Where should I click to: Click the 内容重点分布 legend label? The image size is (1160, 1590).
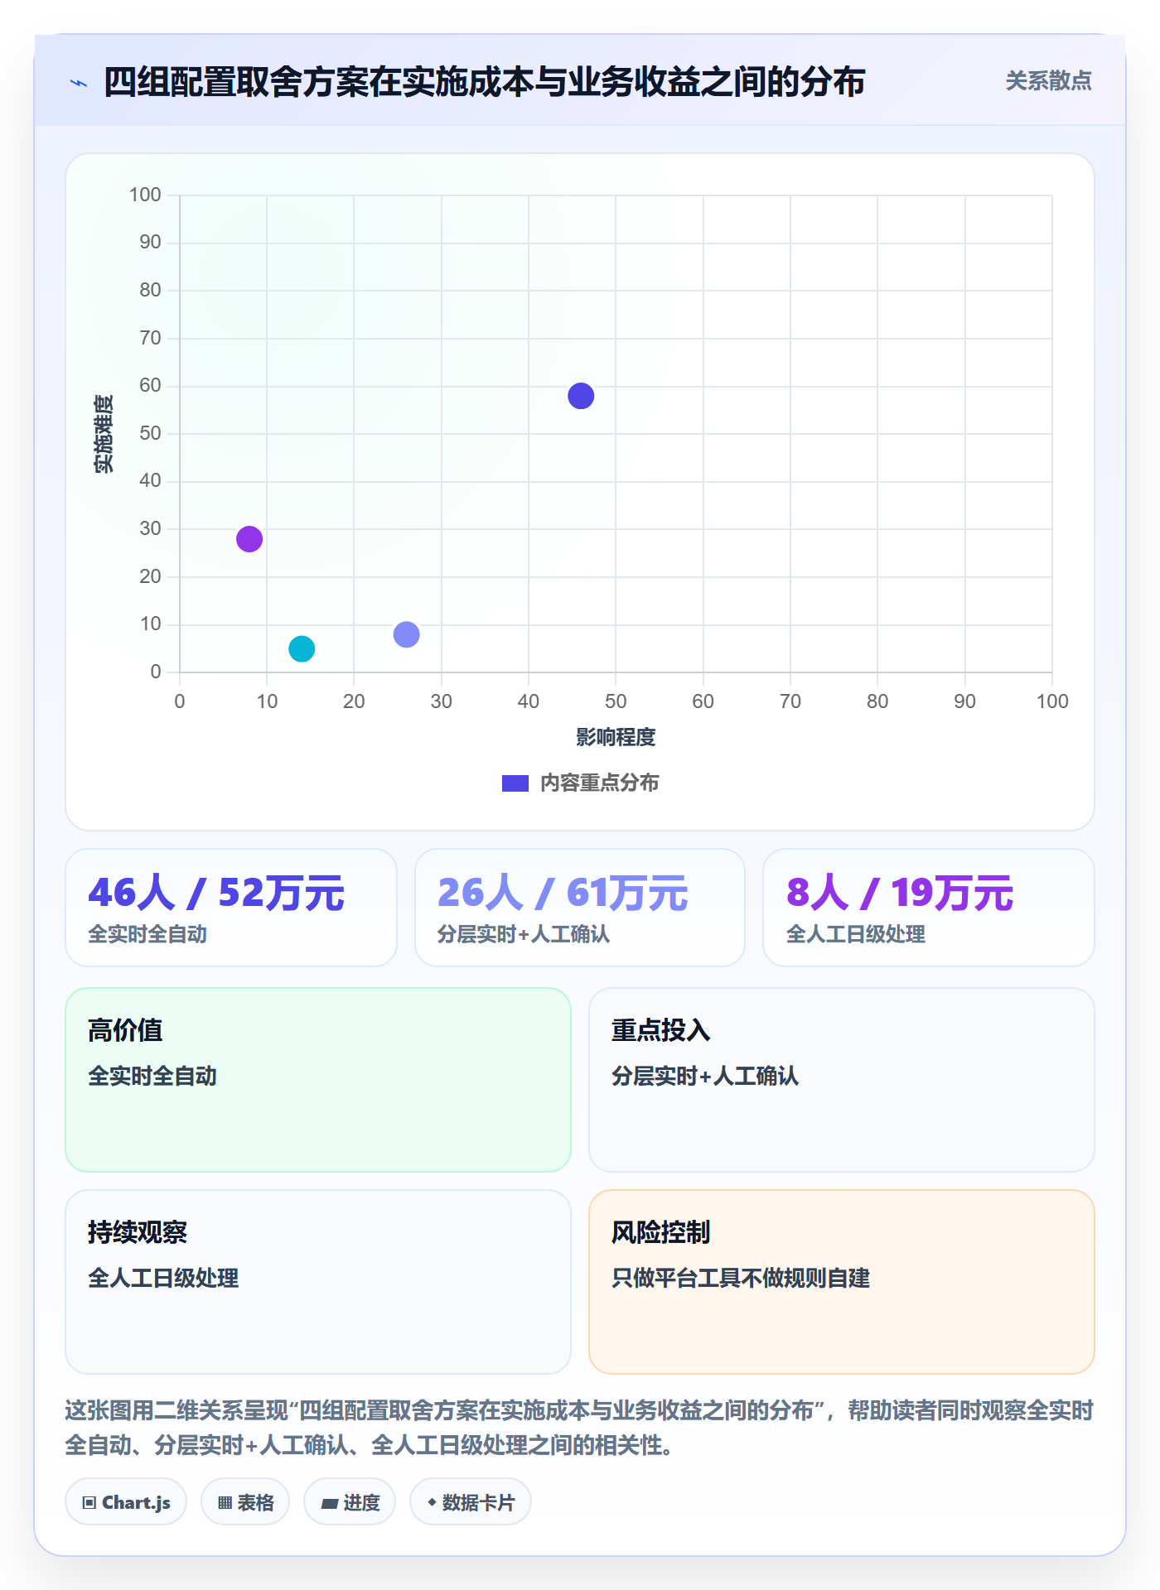point(599,783)
